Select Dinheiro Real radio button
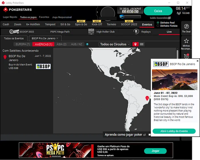Viewport: 200px width, 160px height. [x=158, y=22]
